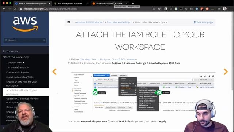Open the Chrome three-dot menu
Viewport: 234px width, 132px height.
click(x=230, y=9)
